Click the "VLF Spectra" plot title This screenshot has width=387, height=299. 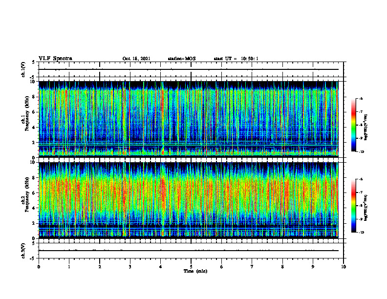click(55, 58)
